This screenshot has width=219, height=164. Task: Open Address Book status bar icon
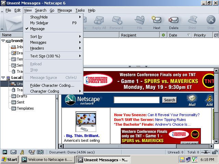coord(40,152)
